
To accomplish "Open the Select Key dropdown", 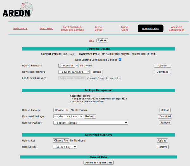I will [x=65, y=147].
